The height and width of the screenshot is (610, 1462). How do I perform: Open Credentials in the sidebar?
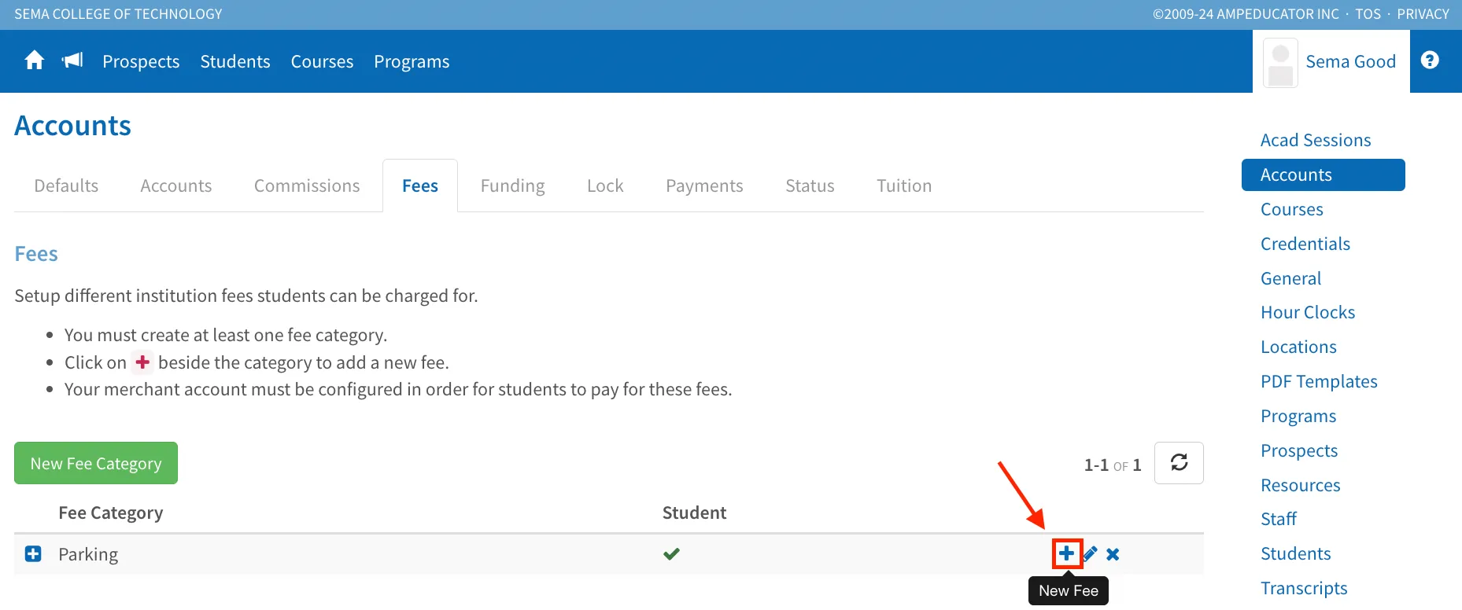(1305, 244)
